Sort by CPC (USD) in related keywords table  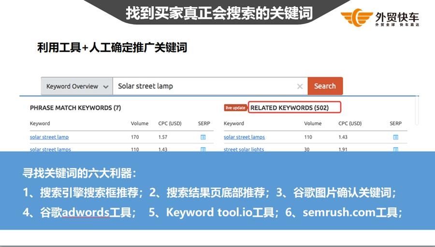pyautogui.click(x=350, y=123)
